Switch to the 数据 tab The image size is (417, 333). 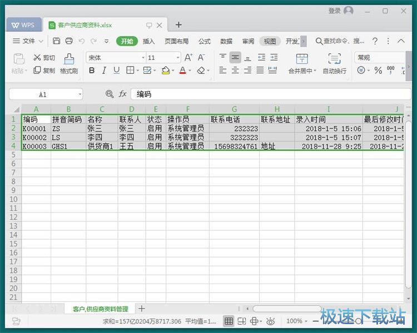[x=226, y=42]
